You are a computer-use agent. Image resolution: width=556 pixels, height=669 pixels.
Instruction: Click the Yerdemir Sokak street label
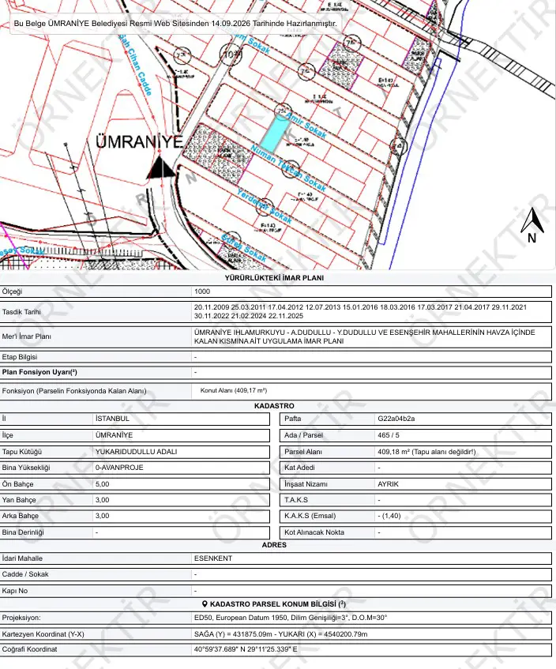(265, 206)
